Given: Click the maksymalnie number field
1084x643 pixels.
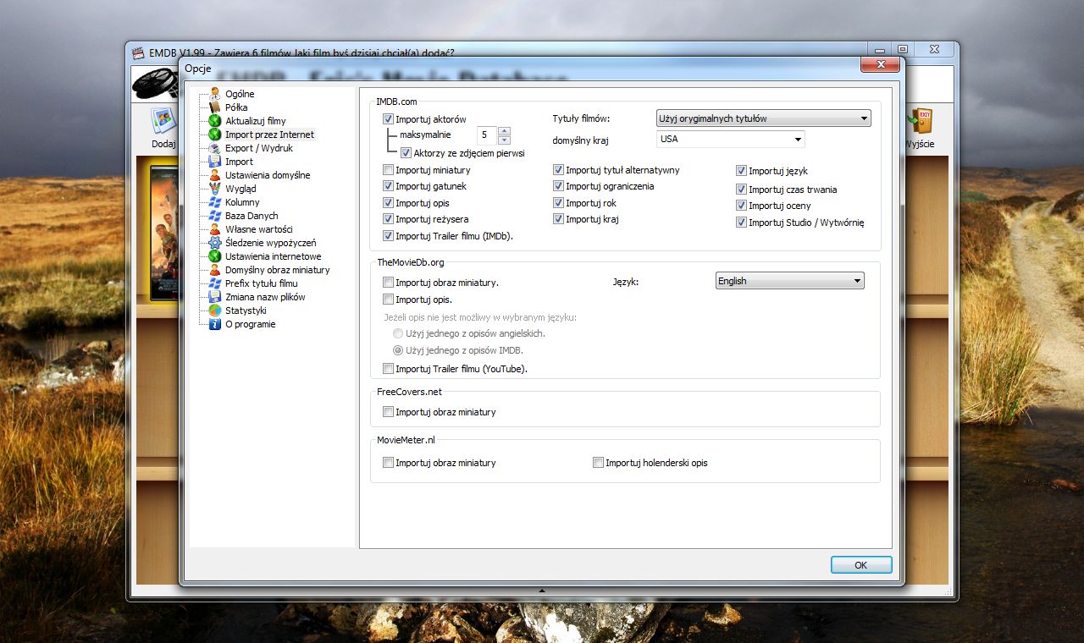Looking at the screenshot, I should click(486, 135).
